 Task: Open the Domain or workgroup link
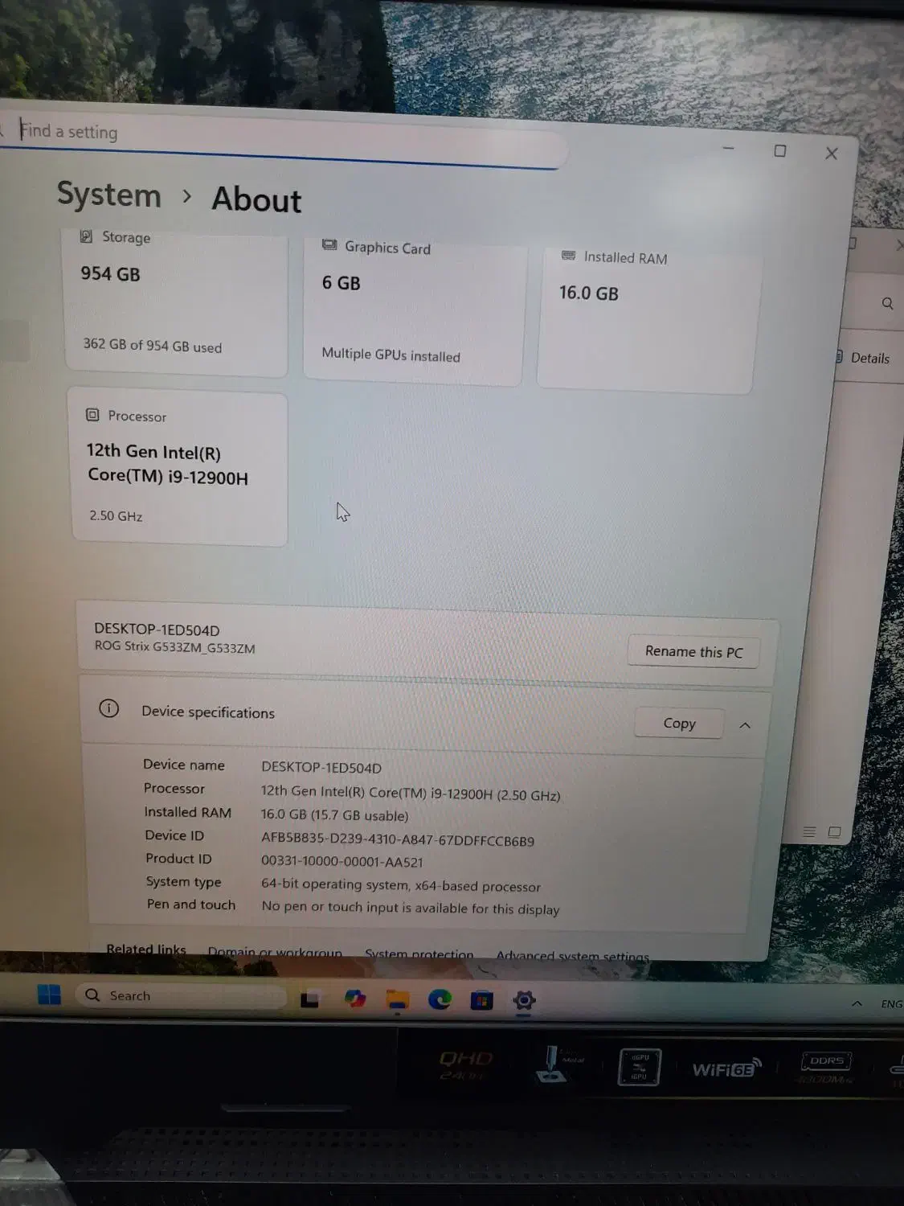tap(275, 952)
